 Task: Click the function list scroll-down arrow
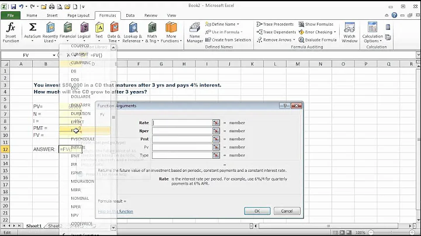[113, 227]
